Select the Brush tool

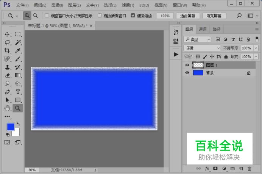[x=18, y=59]
